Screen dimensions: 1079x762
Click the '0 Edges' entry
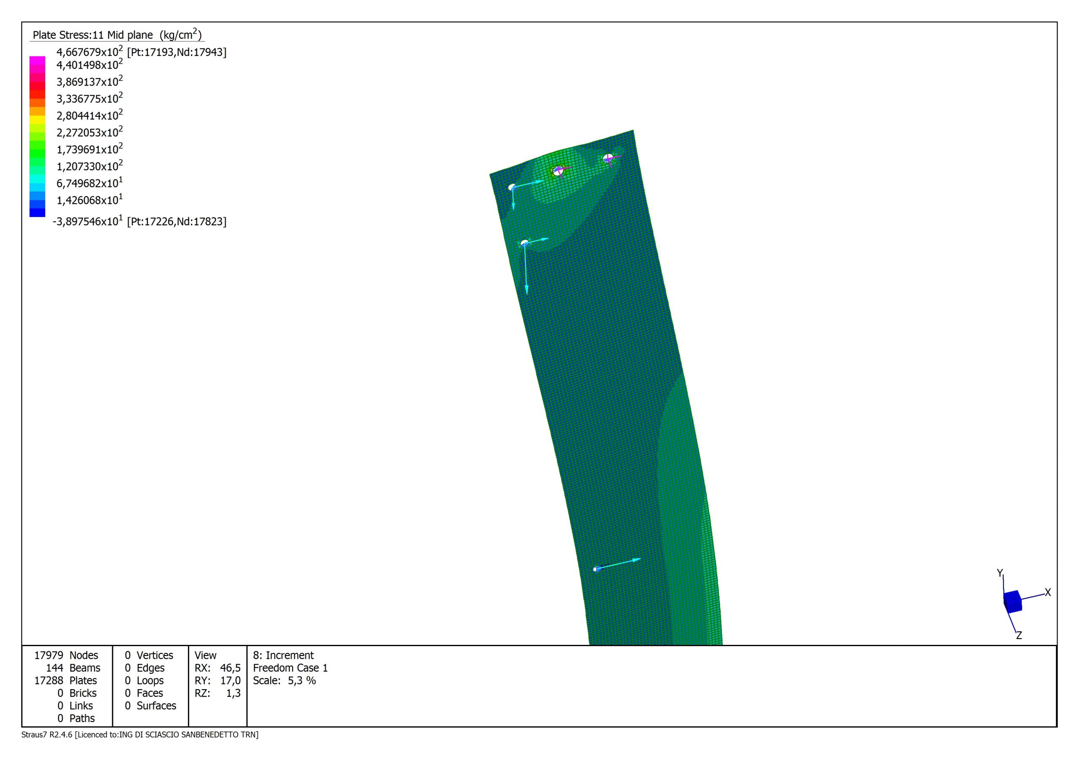pyautogui.click(x=145, y=668)
